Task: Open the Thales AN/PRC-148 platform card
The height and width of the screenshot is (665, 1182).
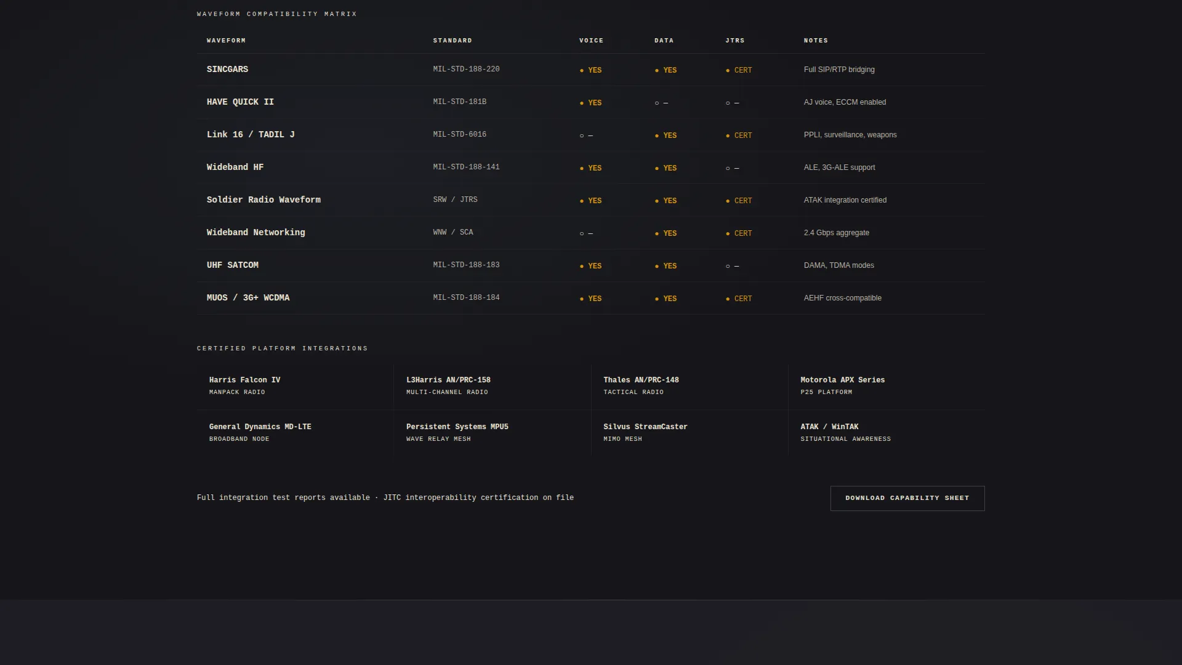Action: [x=689, y=387]
